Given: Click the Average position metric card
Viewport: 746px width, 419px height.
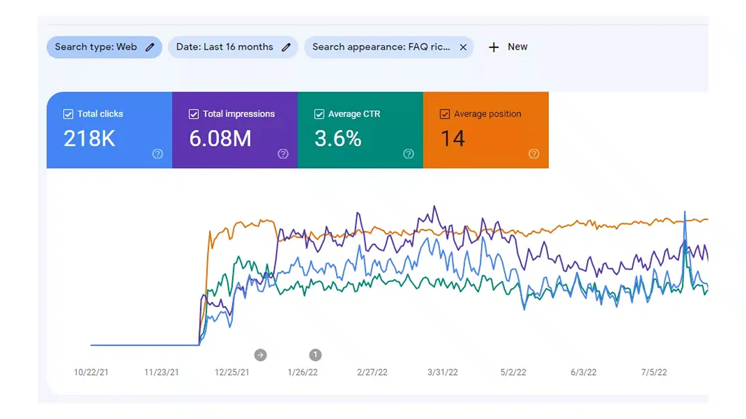Looking at the screenshot, I should 486,130.
